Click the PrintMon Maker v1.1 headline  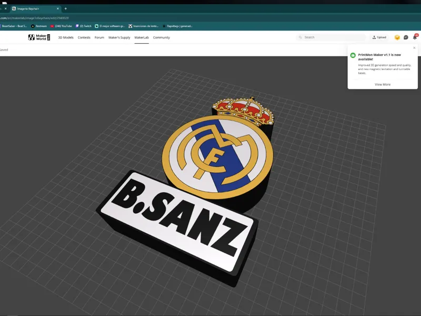(x=379, y=57)
